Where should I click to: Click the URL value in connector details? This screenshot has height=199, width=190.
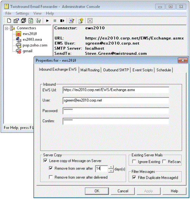(134, 38)
